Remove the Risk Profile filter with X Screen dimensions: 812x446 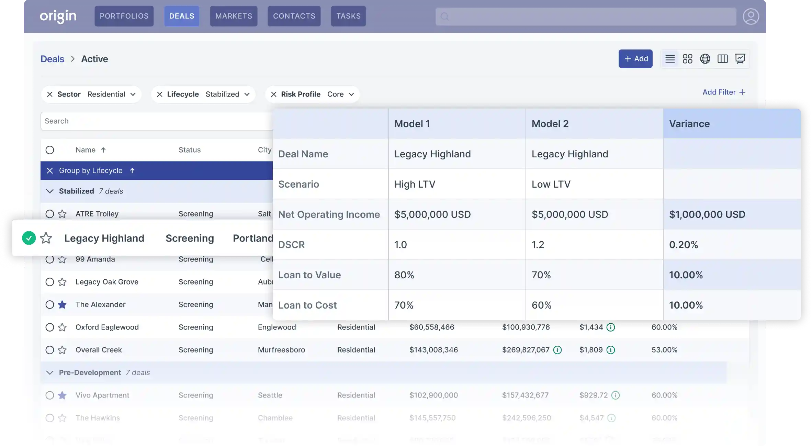(x=273, y=94)
